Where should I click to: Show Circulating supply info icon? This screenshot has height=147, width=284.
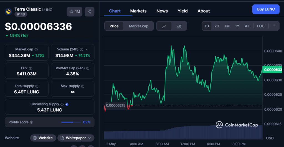click(x=62, y=104)
